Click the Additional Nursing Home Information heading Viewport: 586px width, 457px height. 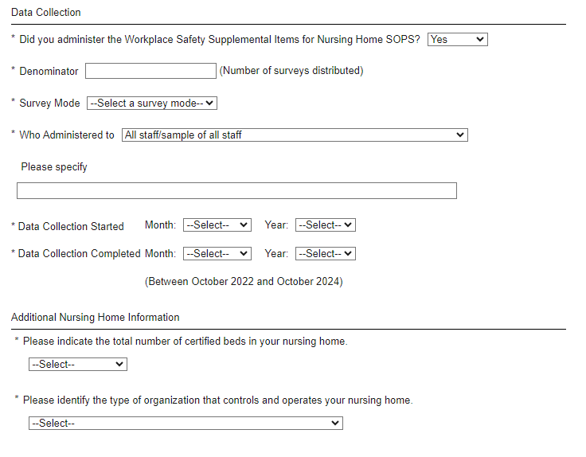pos(96,317)
